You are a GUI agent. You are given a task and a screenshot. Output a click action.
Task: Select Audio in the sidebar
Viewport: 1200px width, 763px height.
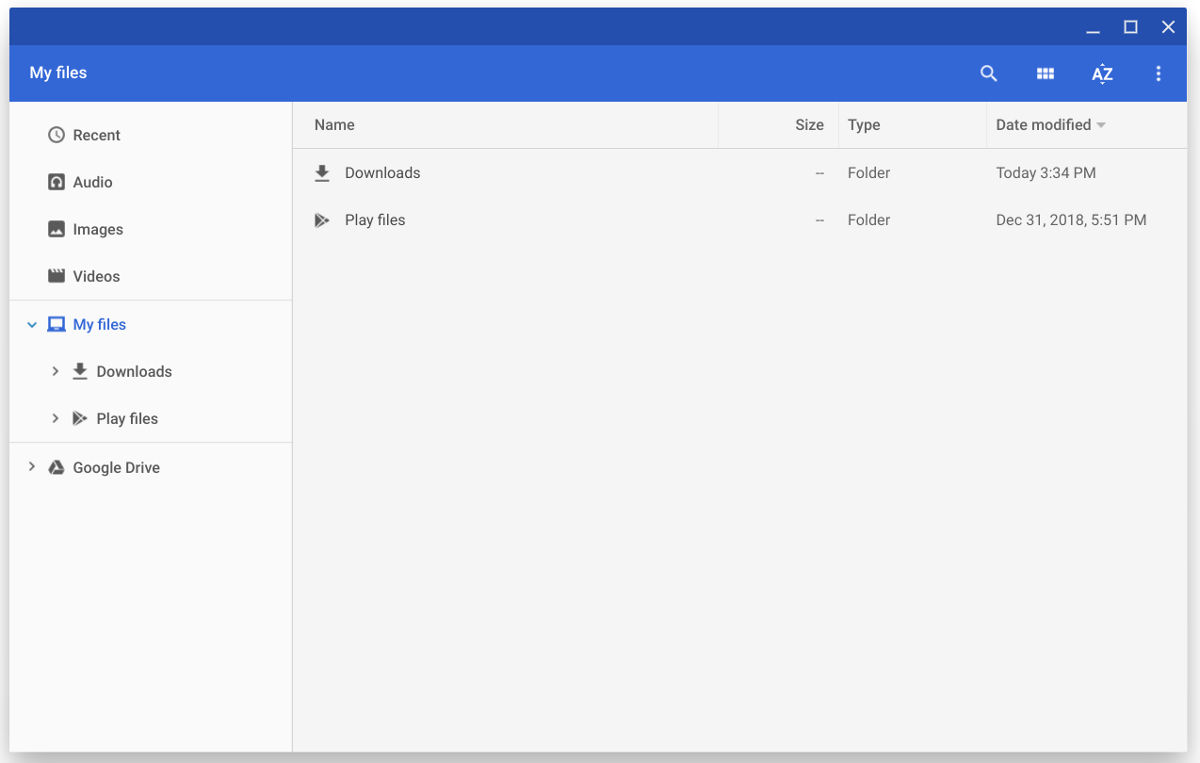tap(92, 182)
